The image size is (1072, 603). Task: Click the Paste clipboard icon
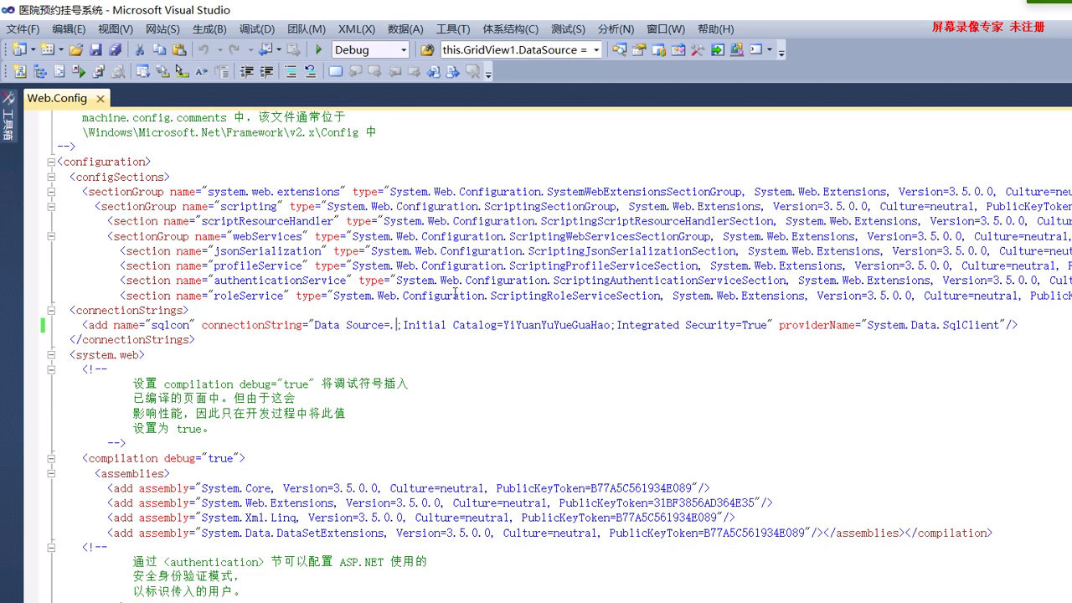pyautogui.click(x=179, y=50)
